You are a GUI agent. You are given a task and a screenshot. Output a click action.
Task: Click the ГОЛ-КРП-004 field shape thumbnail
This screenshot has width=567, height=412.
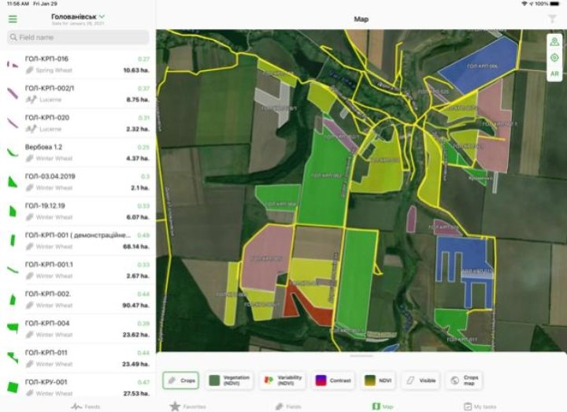click(x=13, y=328)
